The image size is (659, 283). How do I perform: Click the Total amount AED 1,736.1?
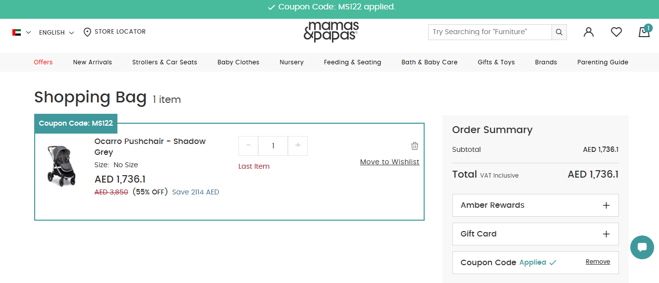click(x=593, y=174)
